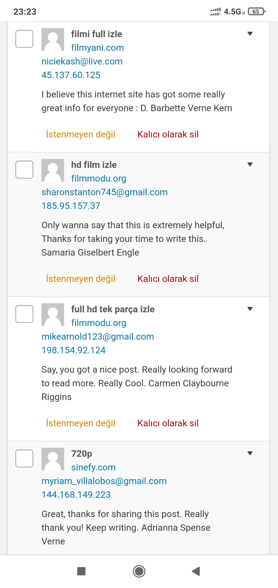Tick the checkbox for 'full hd tek parça izle'
Screen dimensions: 278x588
pyautogui.click(x=24, y=314)
